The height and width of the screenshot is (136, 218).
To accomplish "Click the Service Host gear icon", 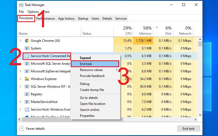I will tap(27, 56).
